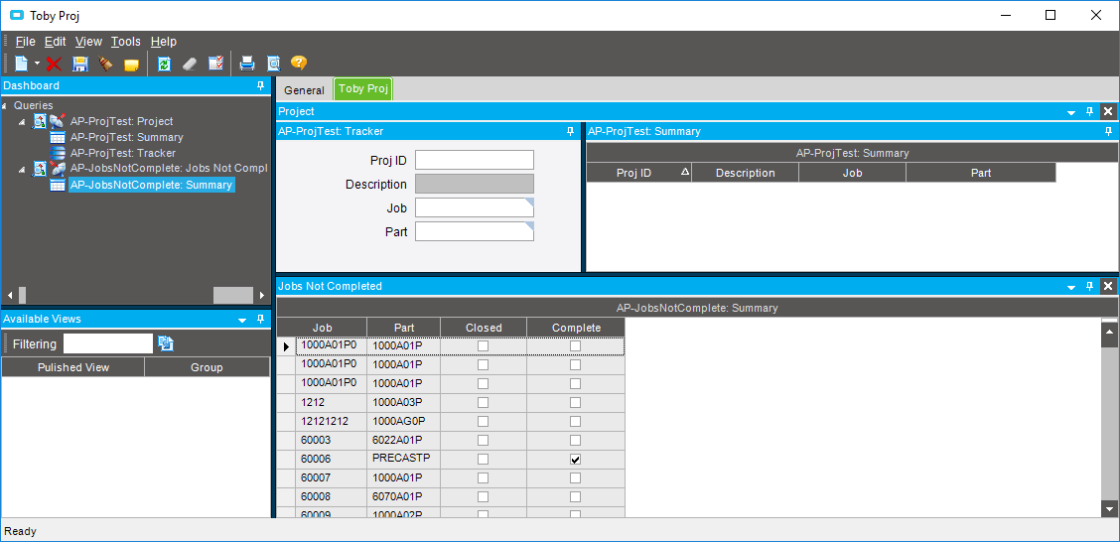The height and width of the screenshot is (542, 1120).
Task: Check Complete checkbox for job 12121212
Action: (x=576, y=421)
